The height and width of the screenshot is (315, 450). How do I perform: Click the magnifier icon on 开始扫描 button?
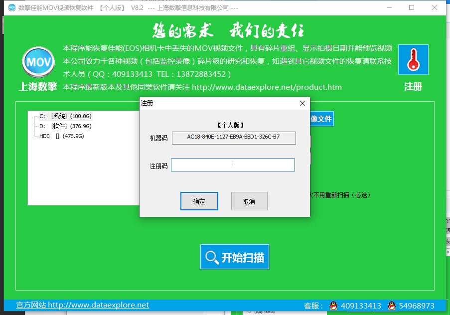[213, 257]
